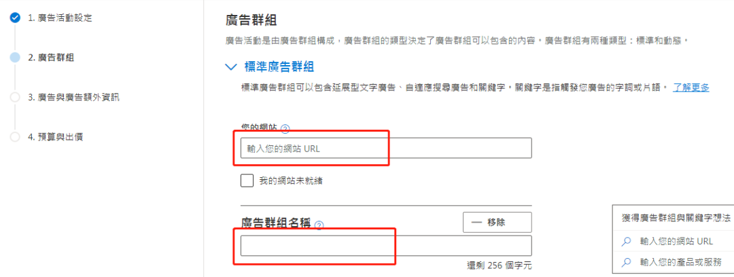Click the empty circle for step 3
Image resolution: width=734 pixels, height=277 pixels.
[15, 97]
